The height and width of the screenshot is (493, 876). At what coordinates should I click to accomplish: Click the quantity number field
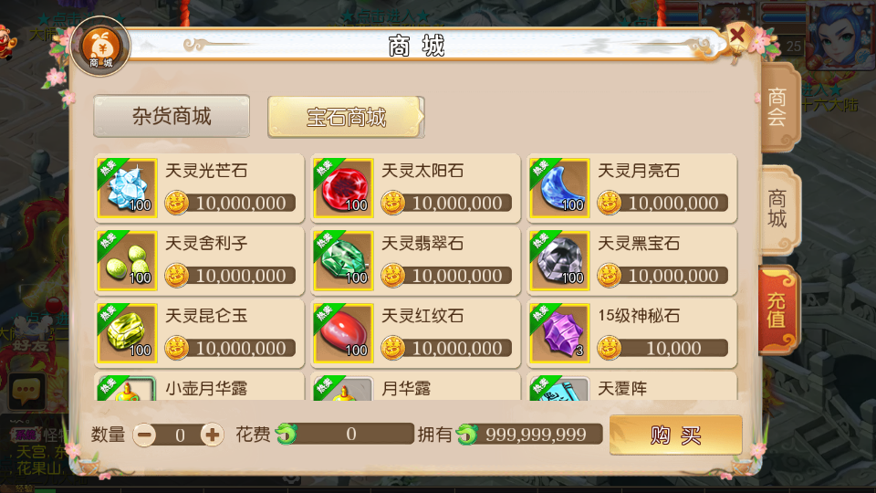pyautogui.click(x=180, y=435)
